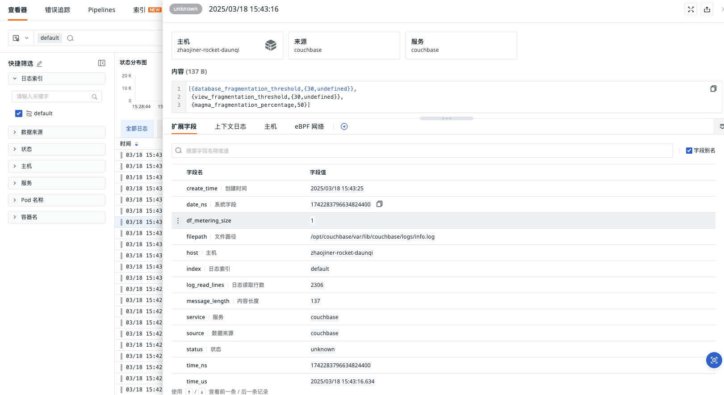This screenshot has height=395, width=724.
Task: Expand the 数据来源 filter section
Action: tap(57, 132)
